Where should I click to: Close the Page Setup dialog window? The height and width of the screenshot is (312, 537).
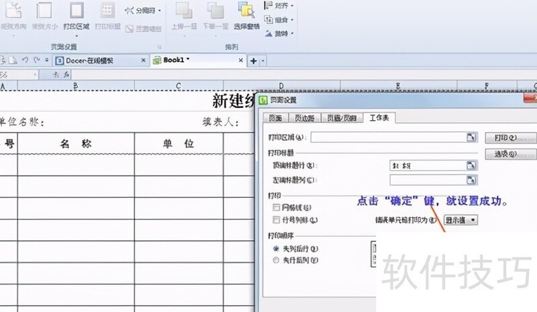(532, 98)
